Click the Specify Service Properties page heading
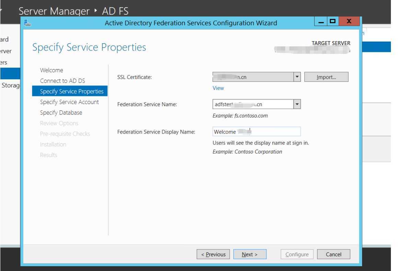406x271 pixels. [x=89, y=47]
